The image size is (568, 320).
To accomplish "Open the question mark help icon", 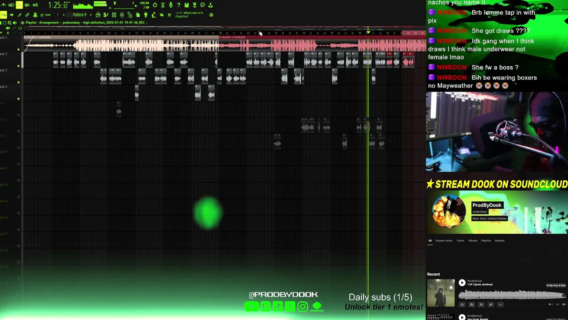I will pos(179,5).
